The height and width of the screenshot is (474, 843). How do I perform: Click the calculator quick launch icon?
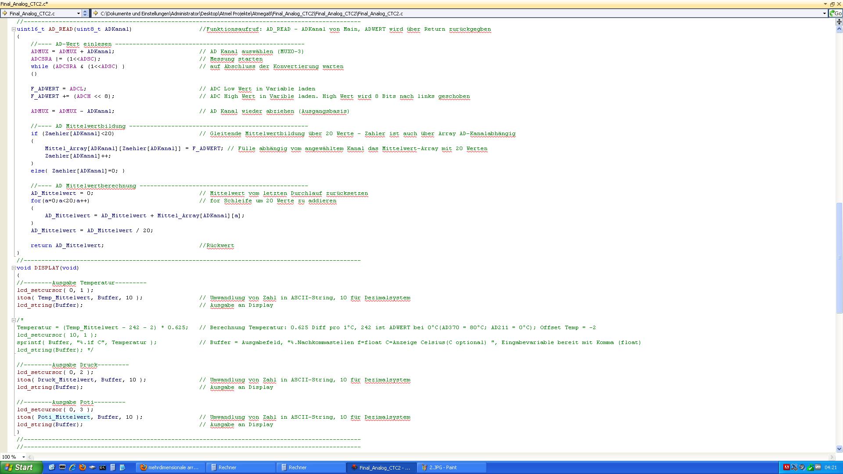[112, 467]
